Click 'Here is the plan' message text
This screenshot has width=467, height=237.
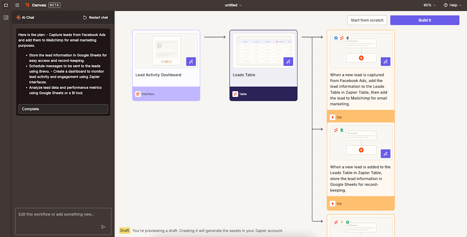[x=62, y=40]
